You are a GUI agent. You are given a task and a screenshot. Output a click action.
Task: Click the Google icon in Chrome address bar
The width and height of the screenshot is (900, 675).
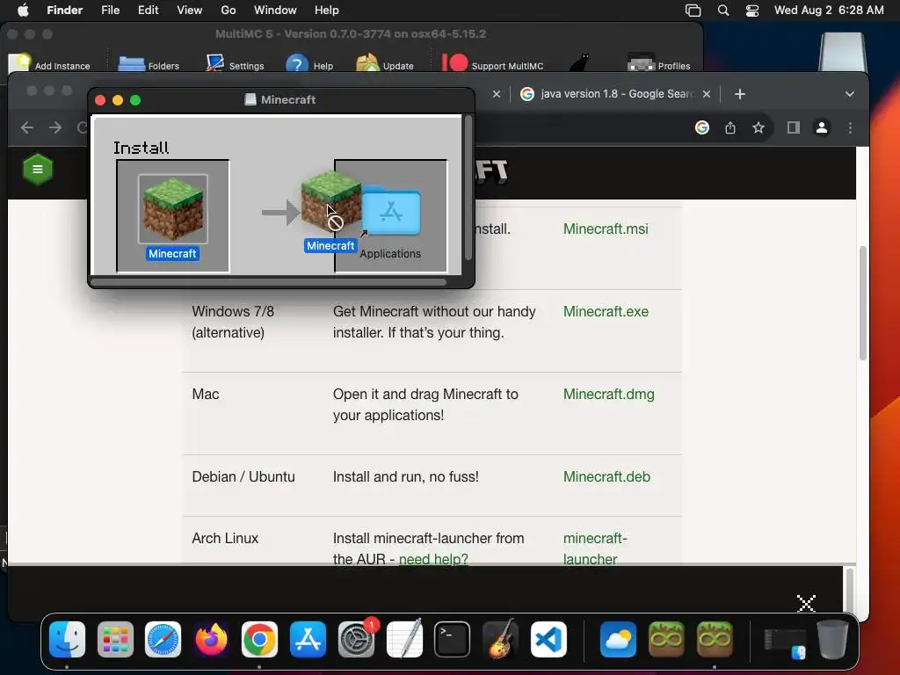[x=702, y=127]
